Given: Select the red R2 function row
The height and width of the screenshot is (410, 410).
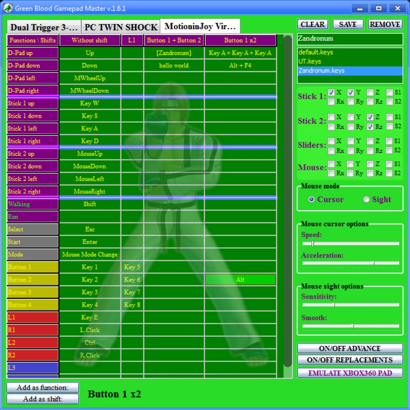Looking at the screenshot, I should 33,355.
